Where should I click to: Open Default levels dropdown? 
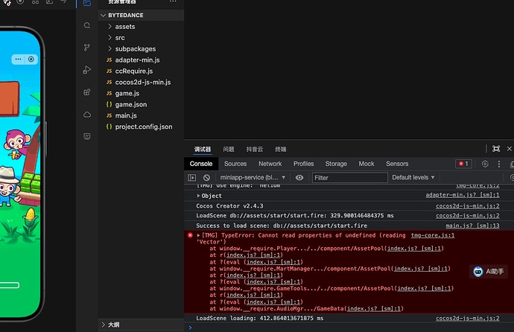point(413,177)
